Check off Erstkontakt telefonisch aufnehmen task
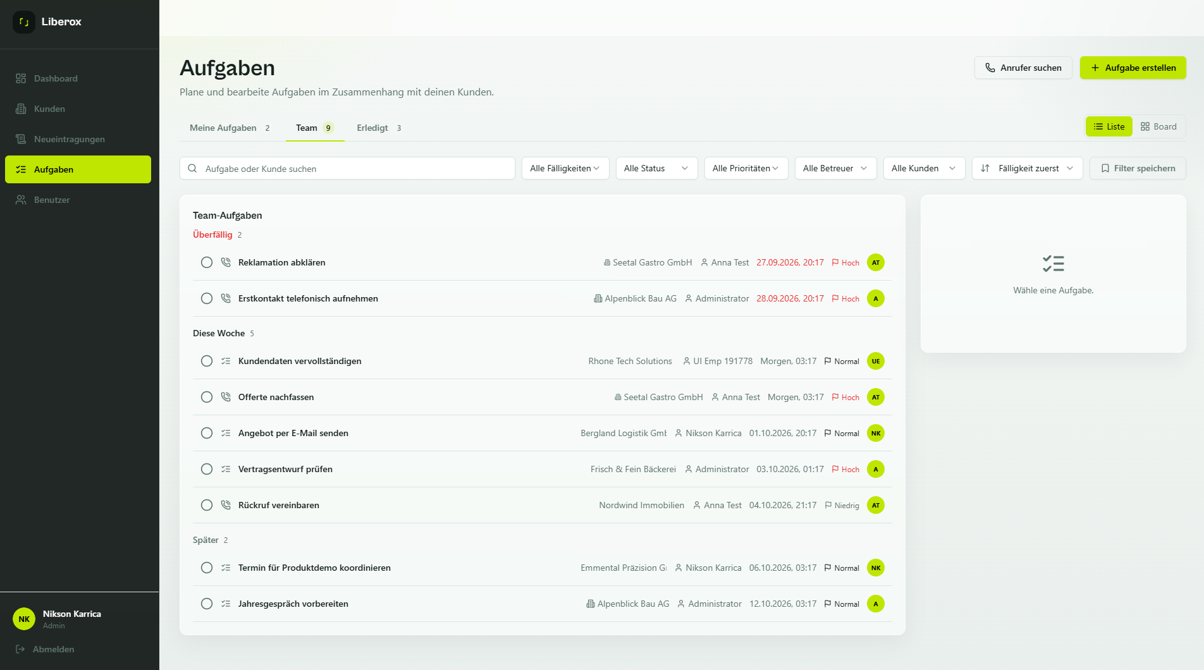Image resolution: width=1204 pixels, height=670 pixels. click(x=207, y=298)
